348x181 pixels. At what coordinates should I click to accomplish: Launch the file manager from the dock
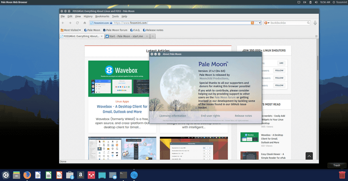16,175
